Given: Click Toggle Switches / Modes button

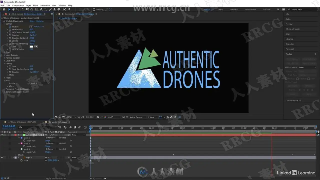Looking at the screenshot, I should (x=55, y=178).
